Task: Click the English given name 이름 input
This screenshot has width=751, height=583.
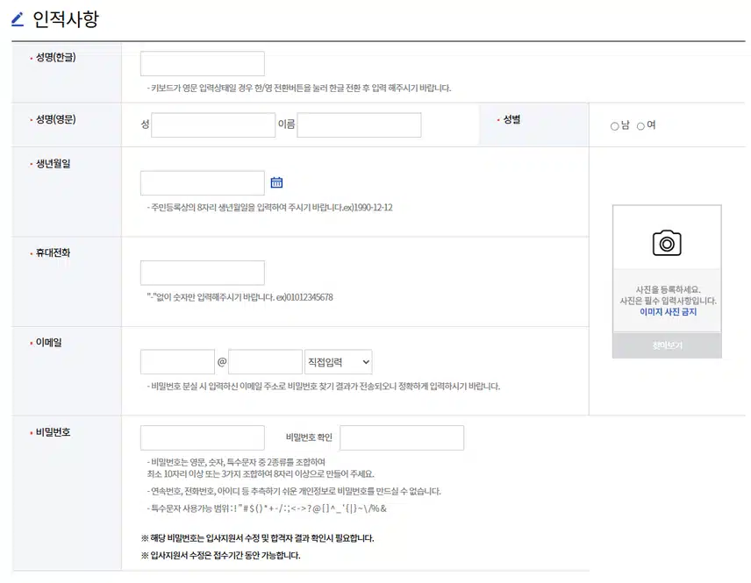Action: click(x=359, y=124)
